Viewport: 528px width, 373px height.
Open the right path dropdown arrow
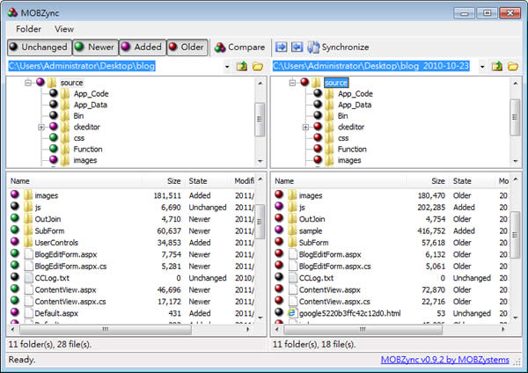[482, 66]
